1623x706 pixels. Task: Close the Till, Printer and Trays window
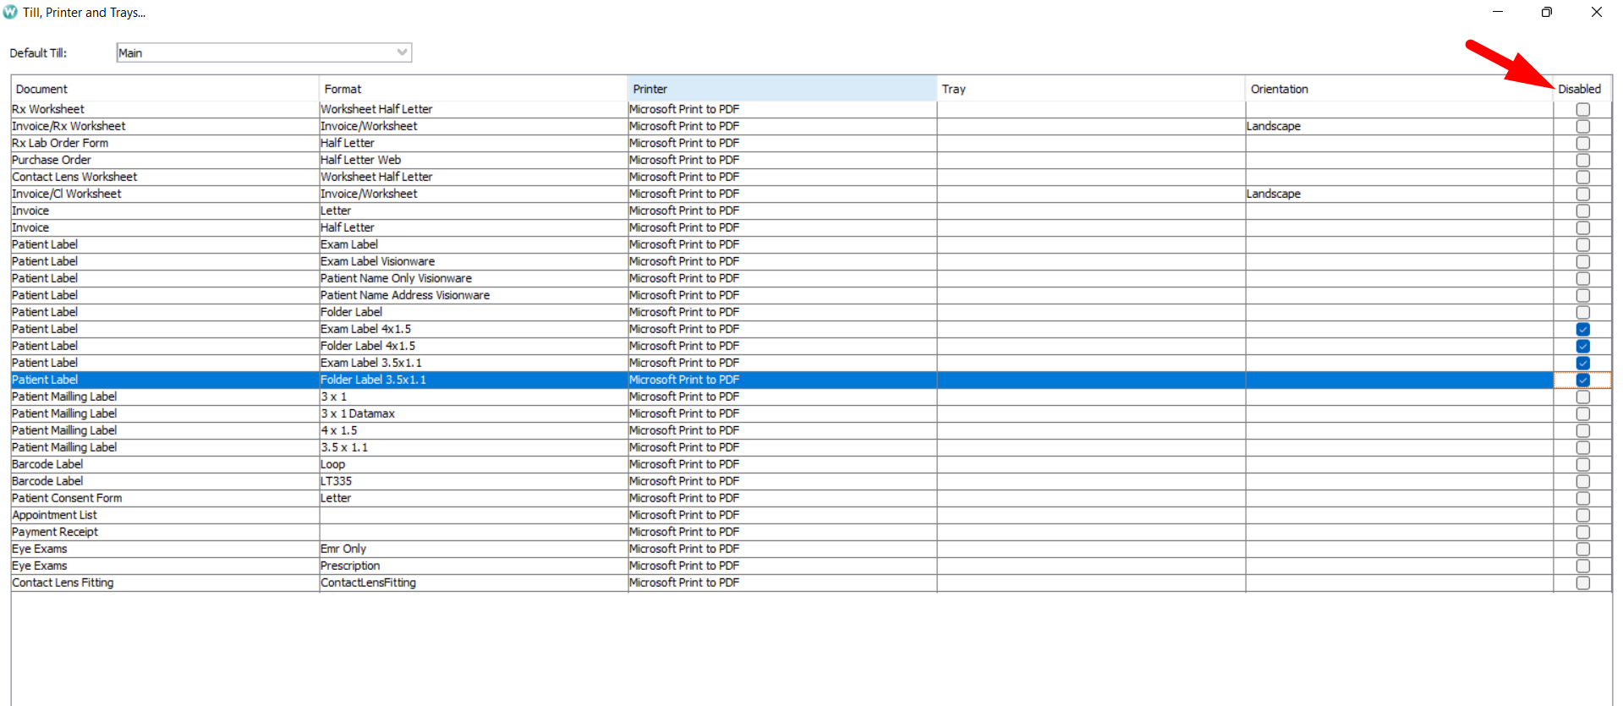1597,12
